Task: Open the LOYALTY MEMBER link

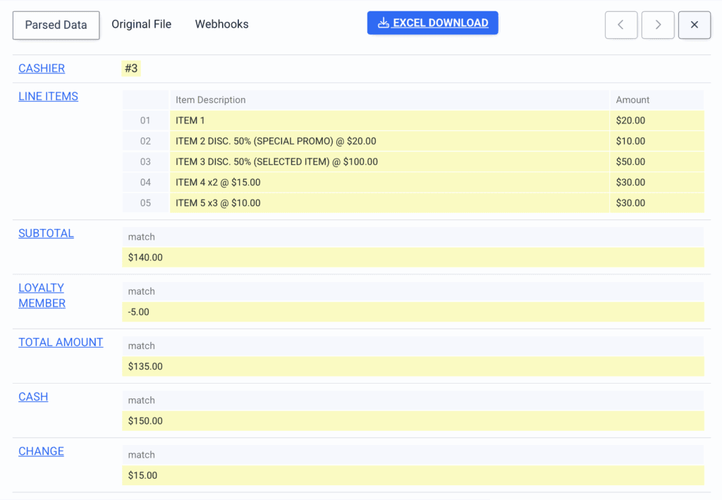Action: (x=42, y=295)
